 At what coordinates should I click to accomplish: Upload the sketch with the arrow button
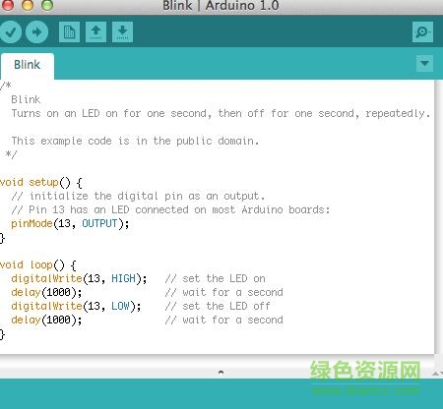(36, 31)
